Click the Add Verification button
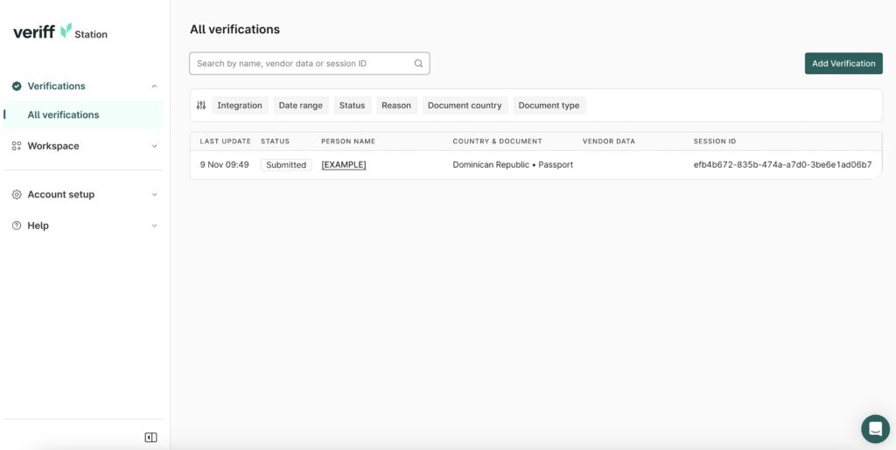Screen dimensions: 896x450 tap(843, 63)
